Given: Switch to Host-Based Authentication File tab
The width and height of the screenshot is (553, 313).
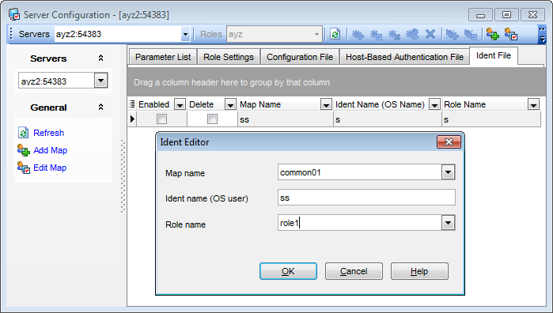Looking at the screenshot, I should click(x=404, y=57).
